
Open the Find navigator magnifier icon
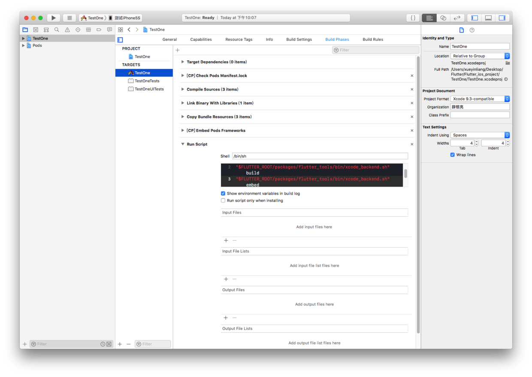click(x=57, y=30)
